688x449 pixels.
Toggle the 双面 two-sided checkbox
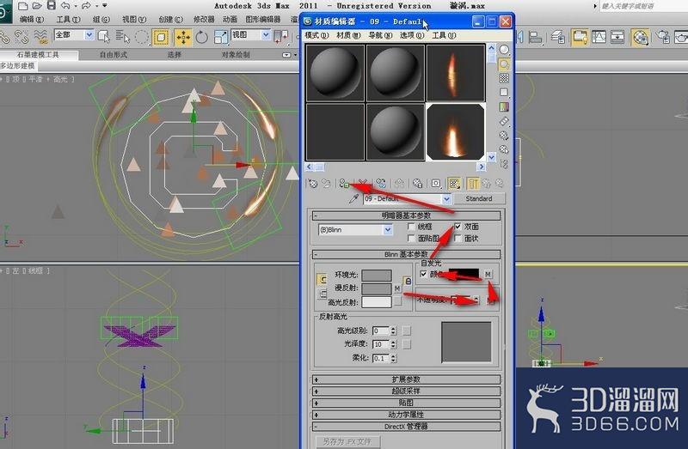click(x=458, y=227)
